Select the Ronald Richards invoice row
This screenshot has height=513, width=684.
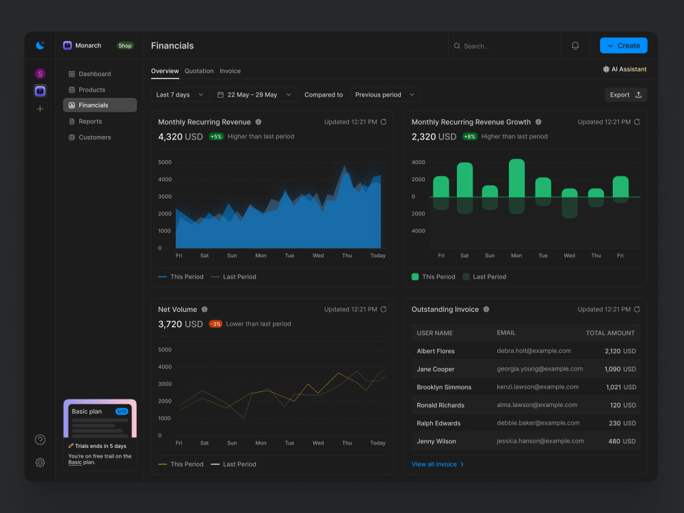[525, 405]
